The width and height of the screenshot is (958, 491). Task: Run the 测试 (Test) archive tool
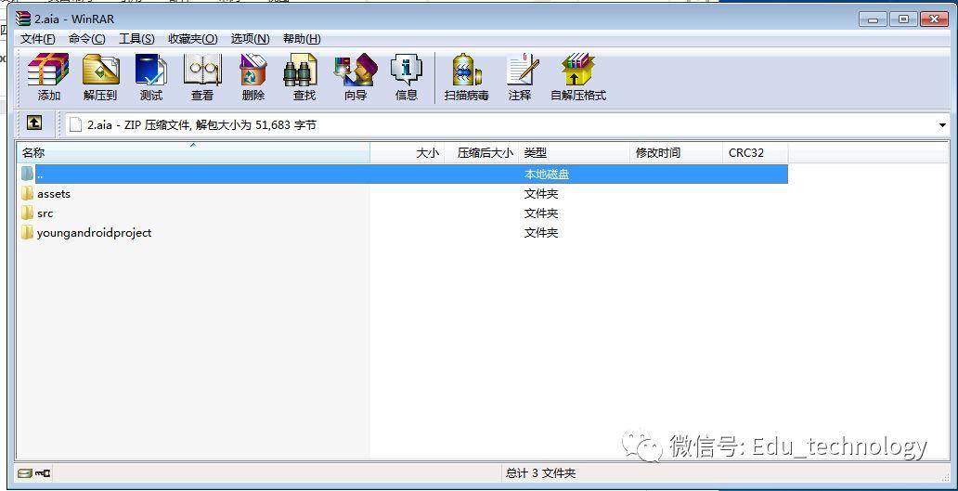tap(151, 76)
